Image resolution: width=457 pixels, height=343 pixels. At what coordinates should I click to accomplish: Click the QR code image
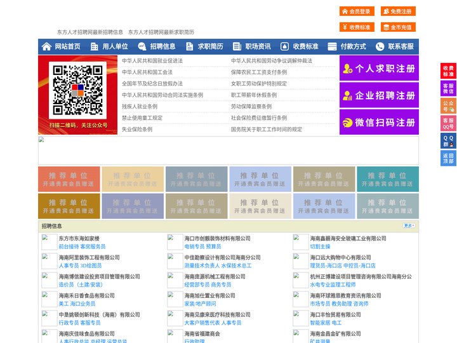pos(77,90)
